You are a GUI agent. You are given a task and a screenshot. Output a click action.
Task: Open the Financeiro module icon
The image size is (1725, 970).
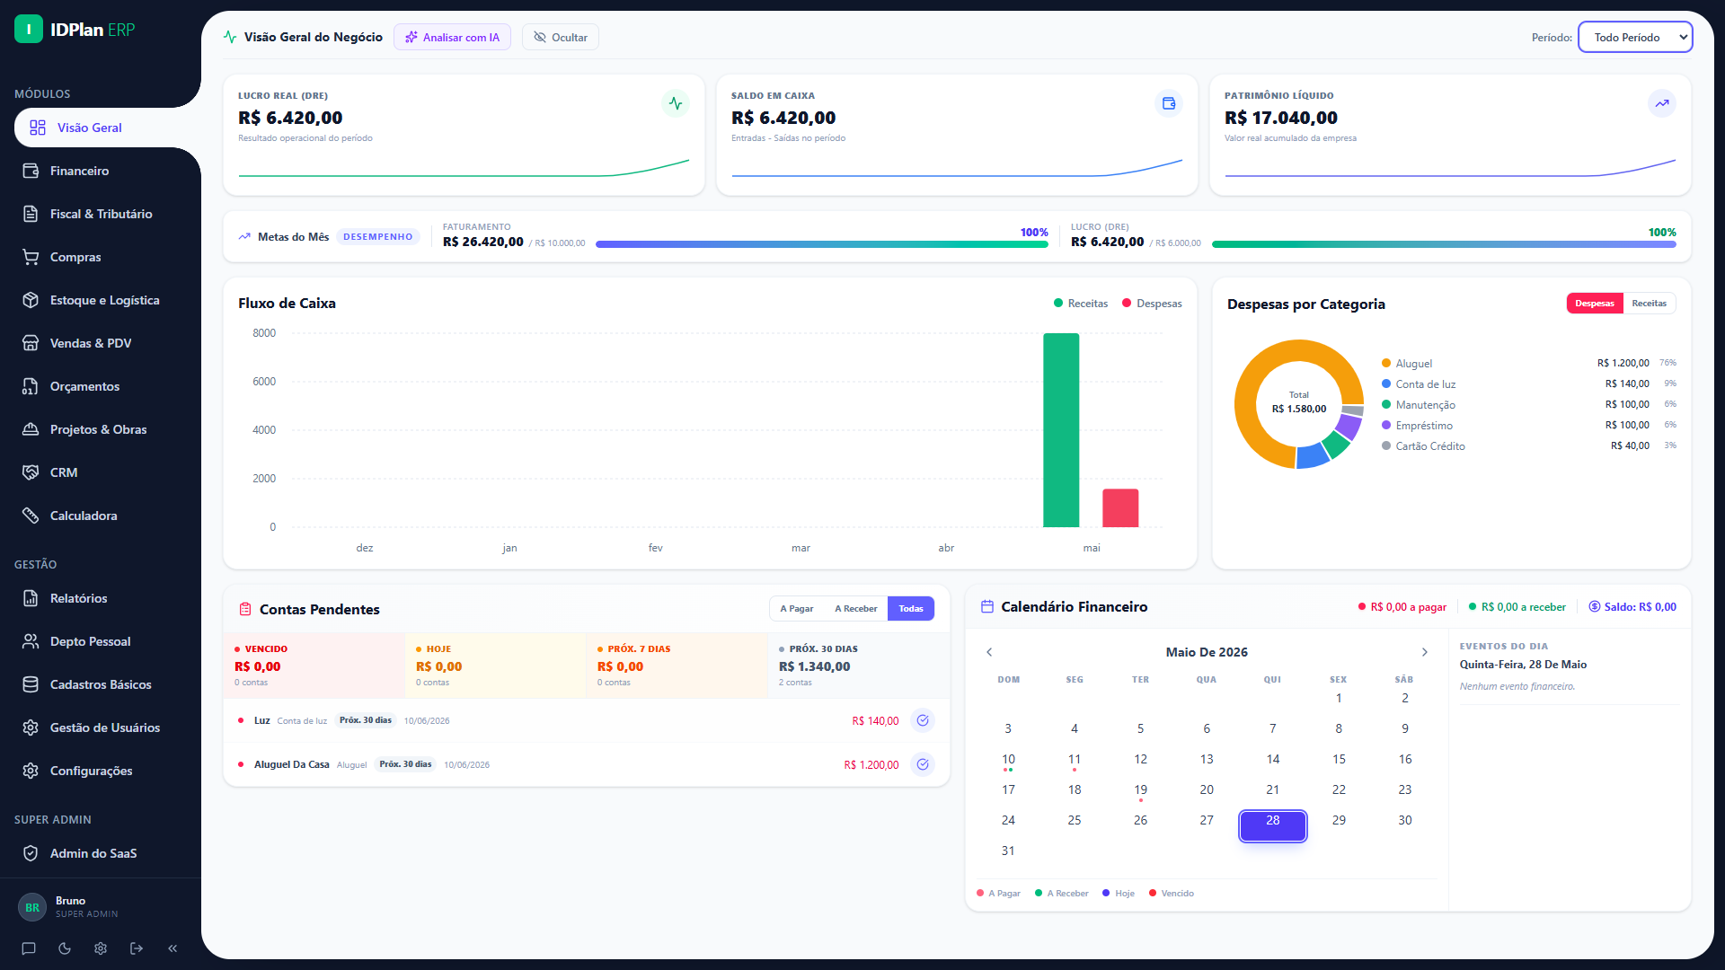31,171
